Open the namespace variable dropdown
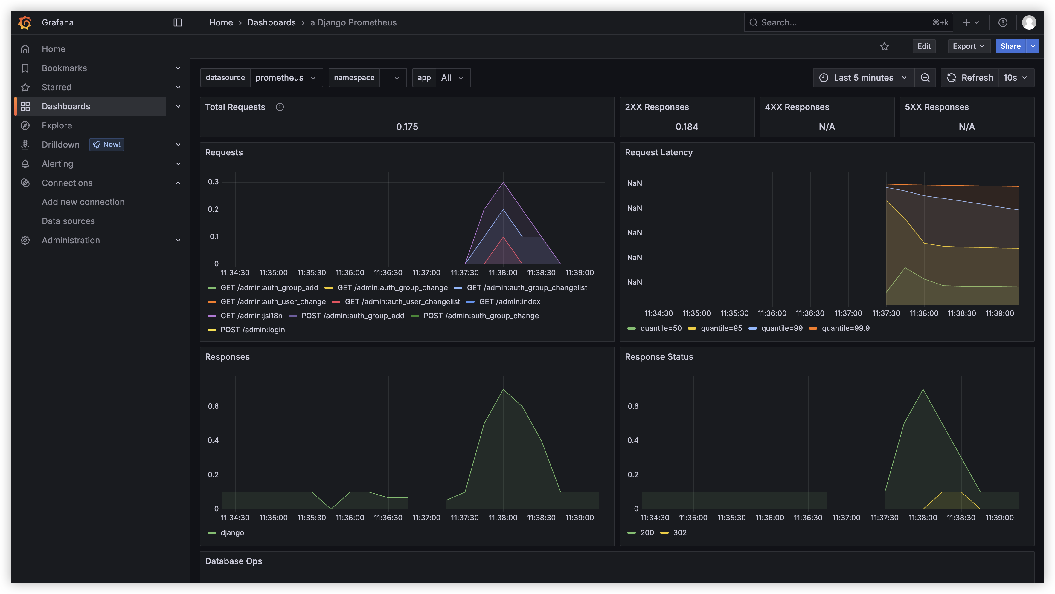The image size is (1055, 594). pyautogui.click(x=393, y=78)
